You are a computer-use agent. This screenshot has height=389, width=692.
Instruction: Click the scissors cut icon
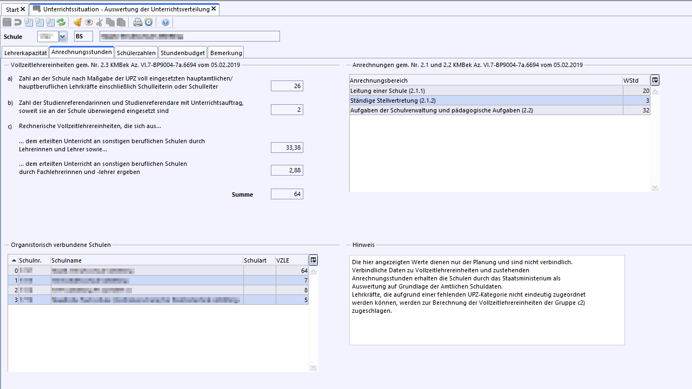[x=99, y=22]
